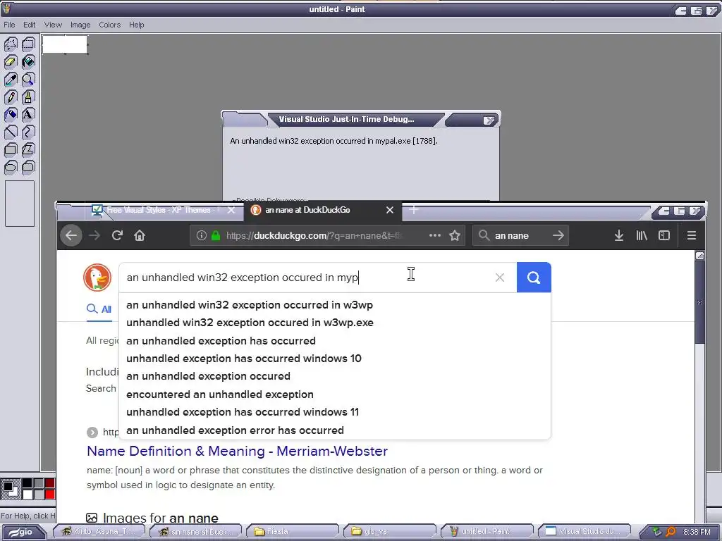Switch to Fiesta folder in taskbar
Viewport: 722px width, 541px height.
pos(291,531)
